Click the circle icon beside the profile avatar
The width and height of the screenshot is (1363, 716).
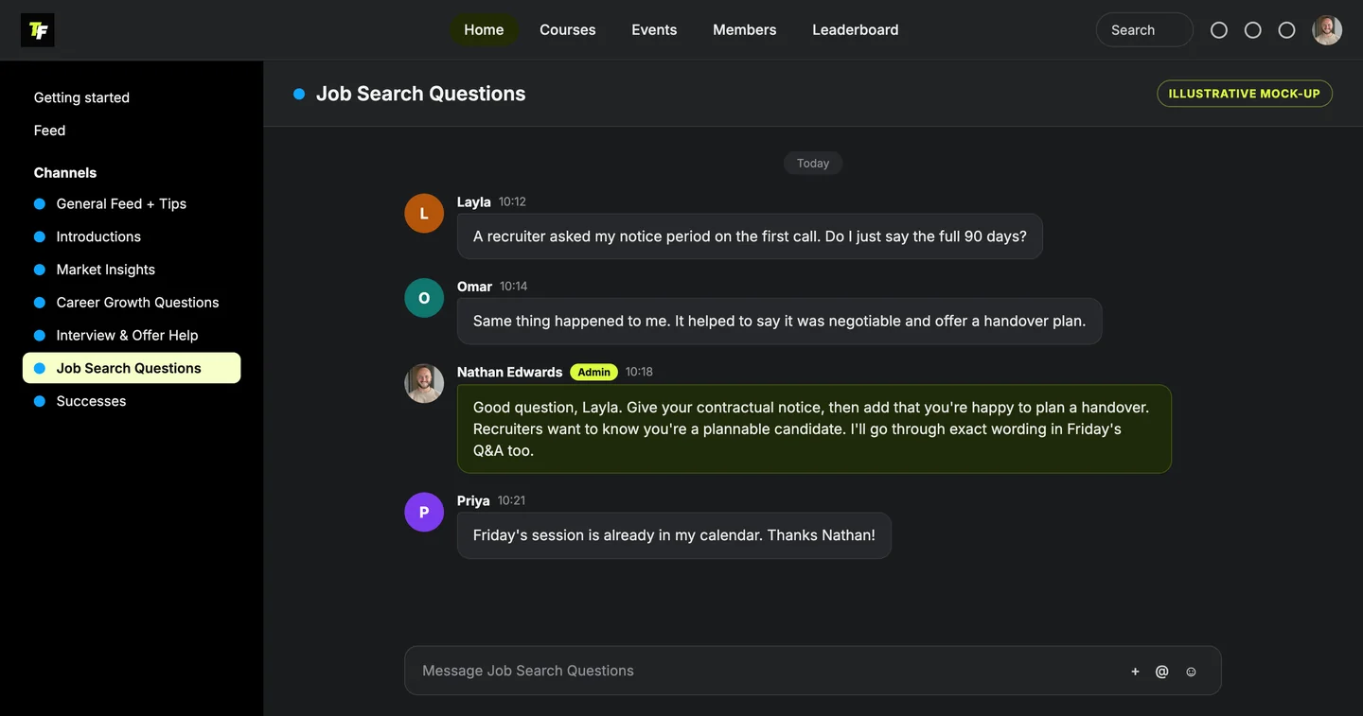point(1286,30)
